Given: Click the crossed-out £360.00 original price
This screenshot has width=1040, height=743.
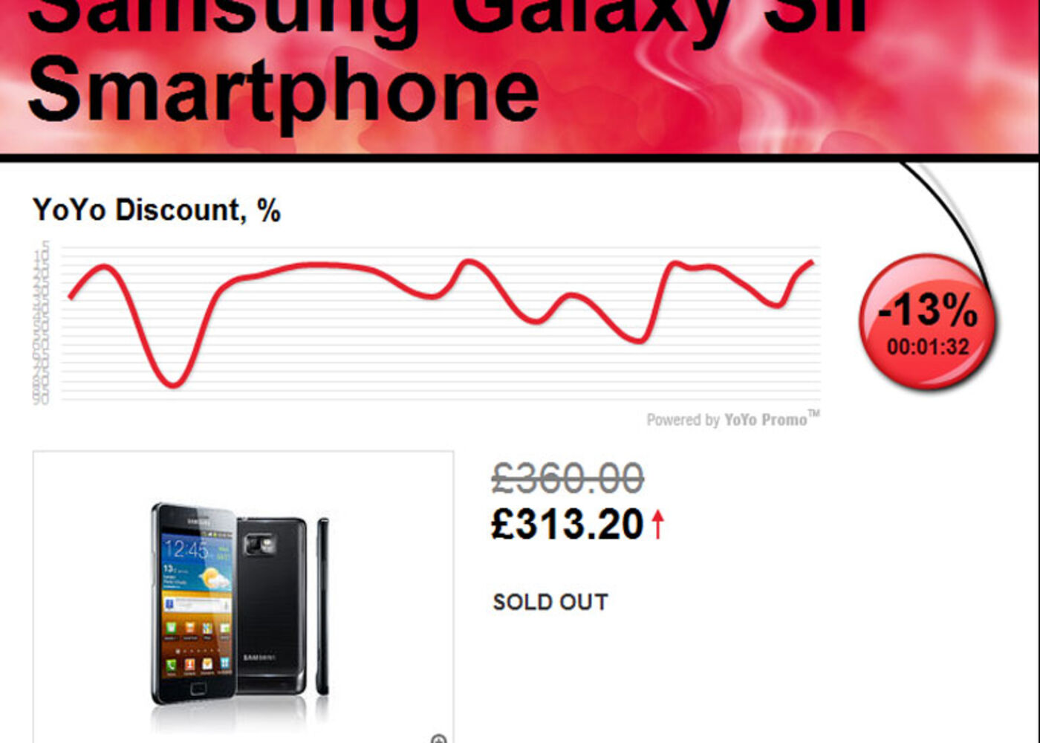Looking at the screenshot, I should 568,478.
